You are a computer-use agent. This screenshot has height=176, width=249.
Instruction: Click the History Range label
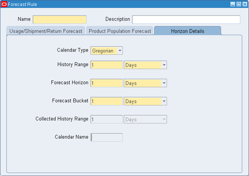coord(73,65)
